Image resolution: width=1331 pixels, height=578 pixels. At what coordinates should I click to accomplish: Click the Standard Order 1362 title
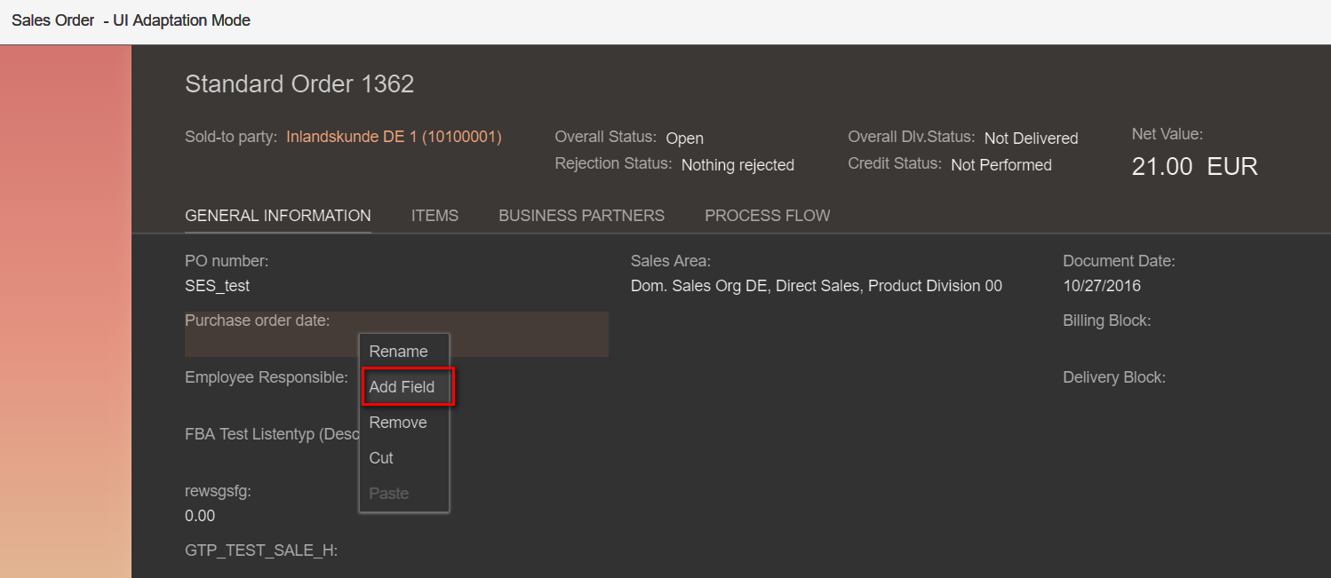(x=299, y=84)
